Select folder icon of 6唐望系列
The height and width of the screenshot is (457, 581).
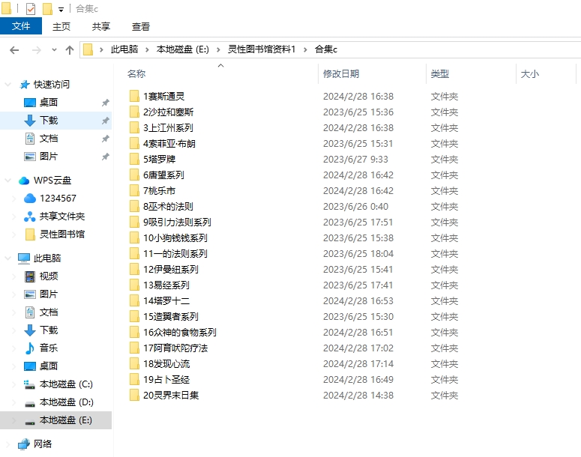click(134, 175)
